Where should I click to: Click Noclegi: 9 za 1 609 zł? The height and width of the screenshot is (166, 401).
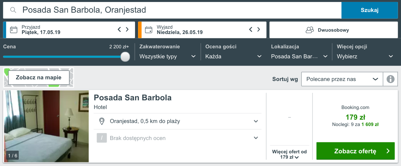[x=355, y=125]
